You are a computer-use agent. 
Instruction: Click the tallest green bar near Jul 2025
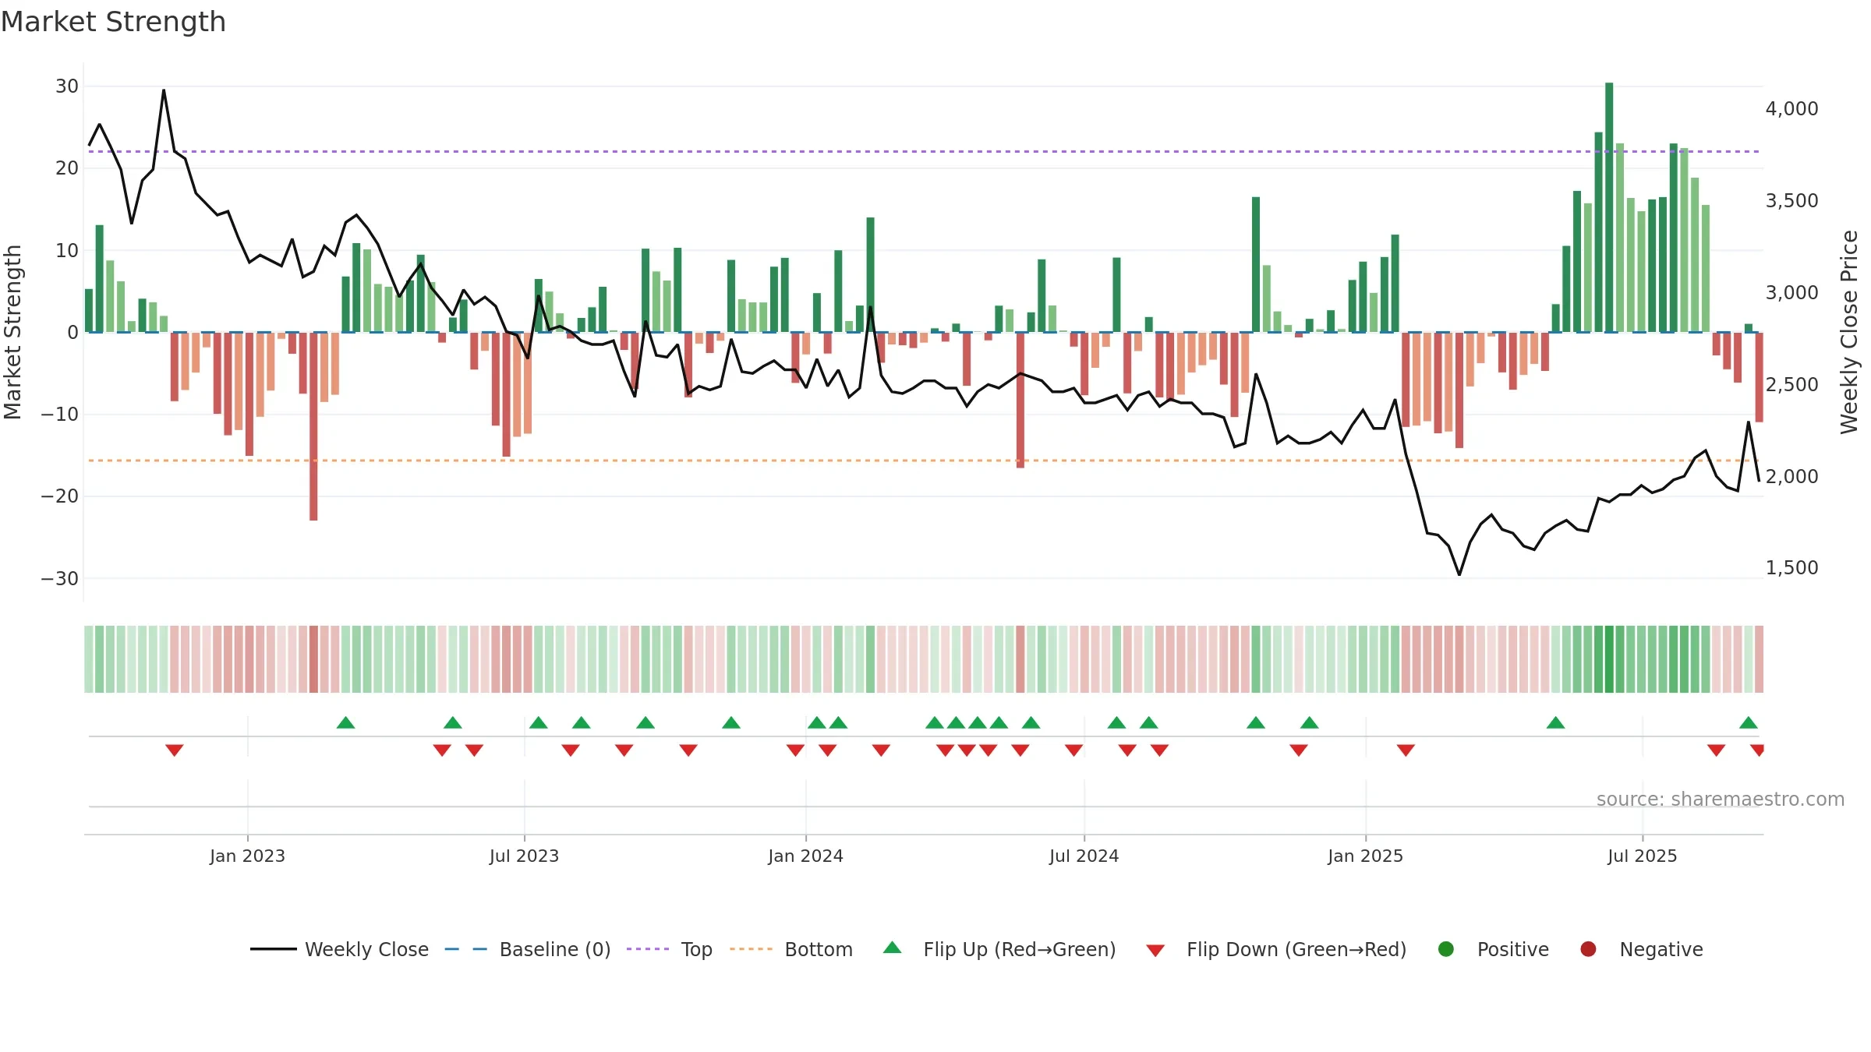(x=1609, y=207)
